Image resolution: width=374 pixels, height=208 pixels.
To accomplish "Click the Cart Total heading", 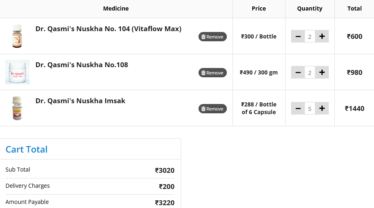I will 27,149.
